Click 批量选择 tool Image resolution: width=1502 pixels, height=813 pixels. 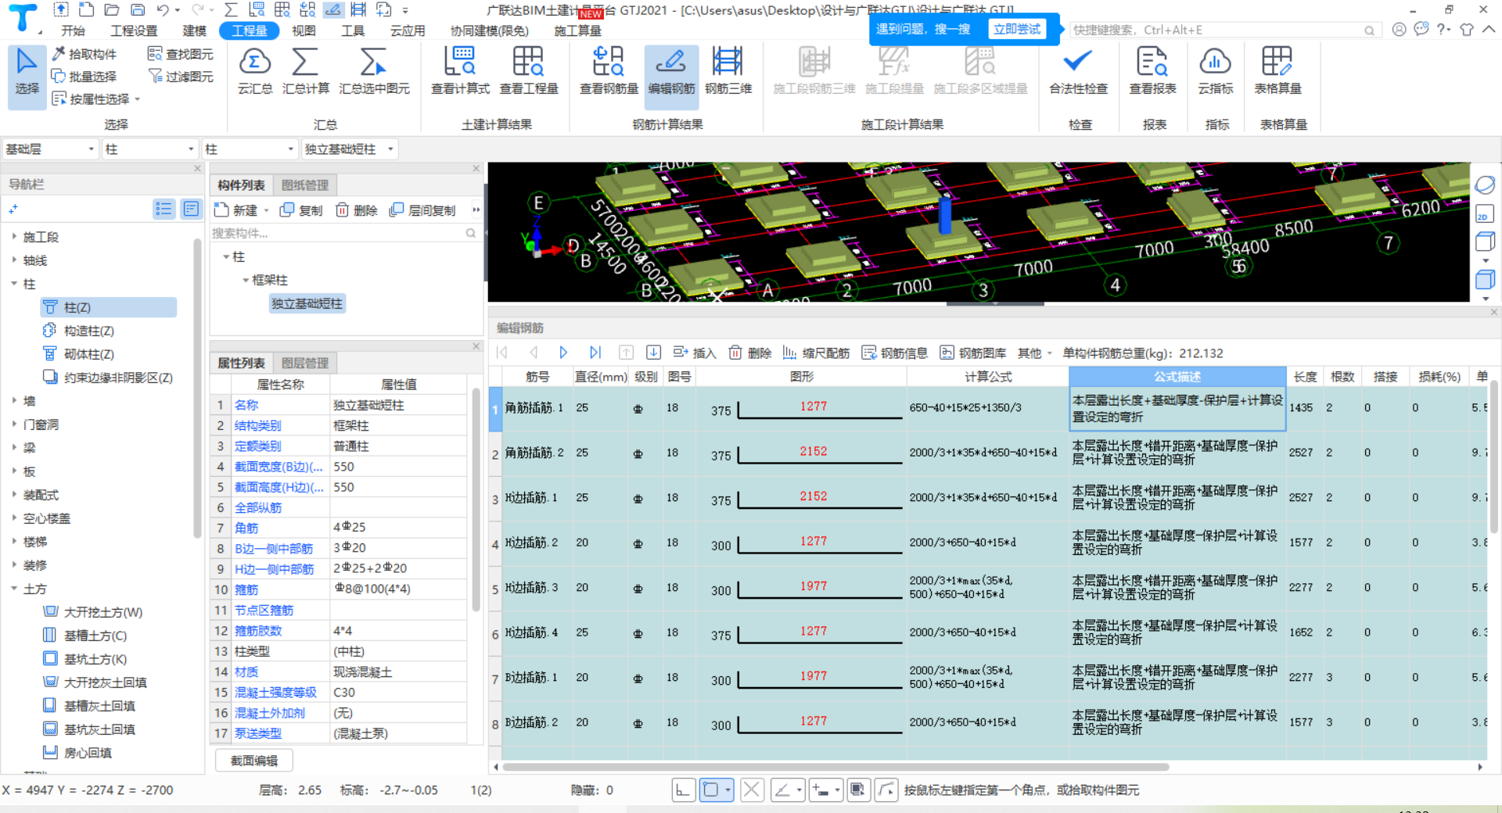click(x=84, y=77)
